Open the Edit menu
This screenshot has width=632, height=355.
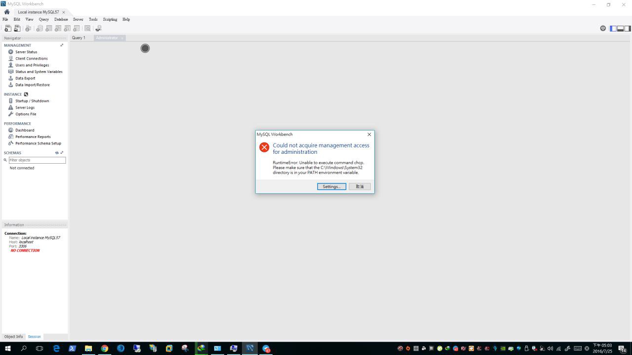(x=17, y=20)
